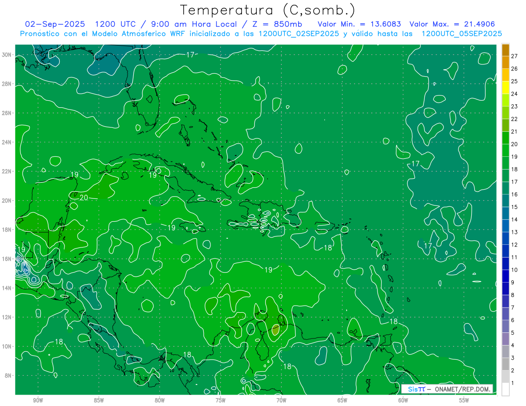Click the colour scale value '15'
The image size is (526, 406).
coord(515,207)
